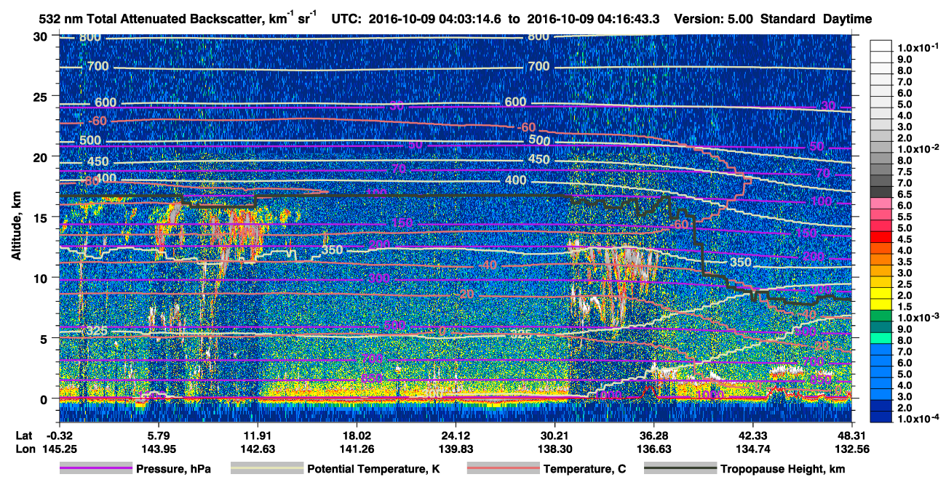
Task: Click the purple Pressure legend line sample
Action: (x=97, y=469)
